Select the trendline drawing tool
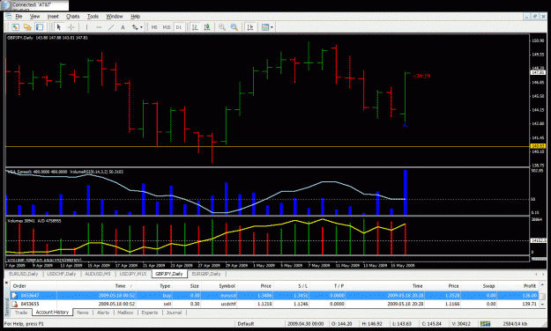This screenshot has width=551, height=331. click(x=111, y=27)
